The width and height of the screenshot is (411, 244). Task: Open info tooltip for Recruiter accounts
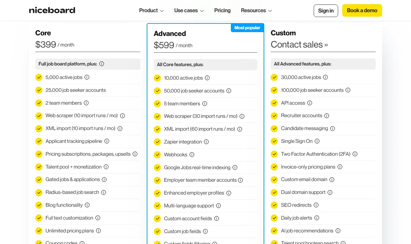pos(327,116)
